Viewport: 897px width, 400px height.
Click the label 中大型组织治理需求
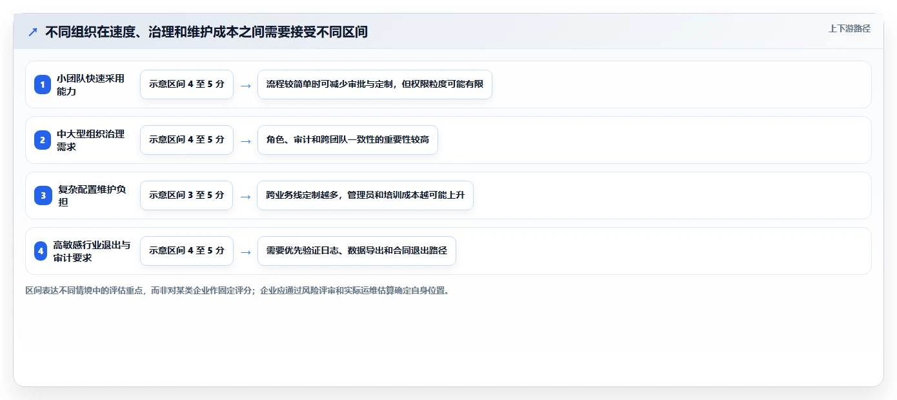[90, 140]
